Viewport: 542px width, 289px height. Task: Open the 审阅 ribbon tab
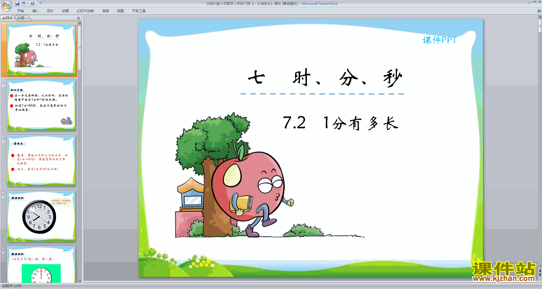click(106, 11)
